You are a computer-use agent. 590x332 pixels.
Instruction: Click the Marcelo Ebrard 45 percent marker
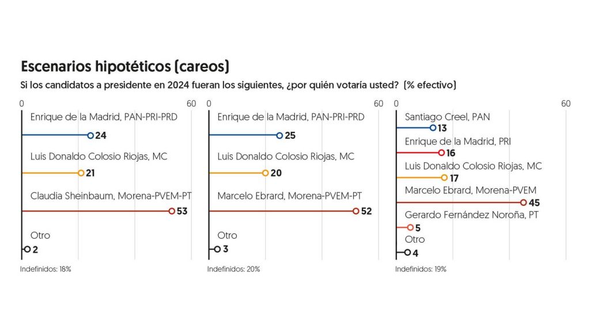pyautogui.click(x=524, y=203)
